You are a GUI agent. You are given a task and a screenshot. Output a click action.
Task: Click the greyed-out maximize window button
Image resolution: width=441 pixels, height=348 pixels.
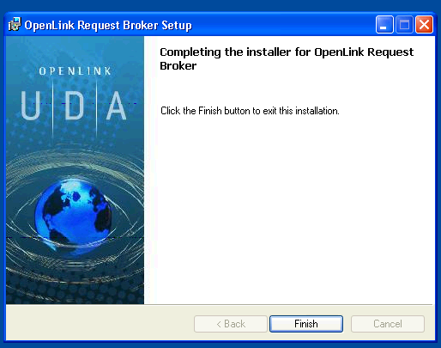[404, 25]
